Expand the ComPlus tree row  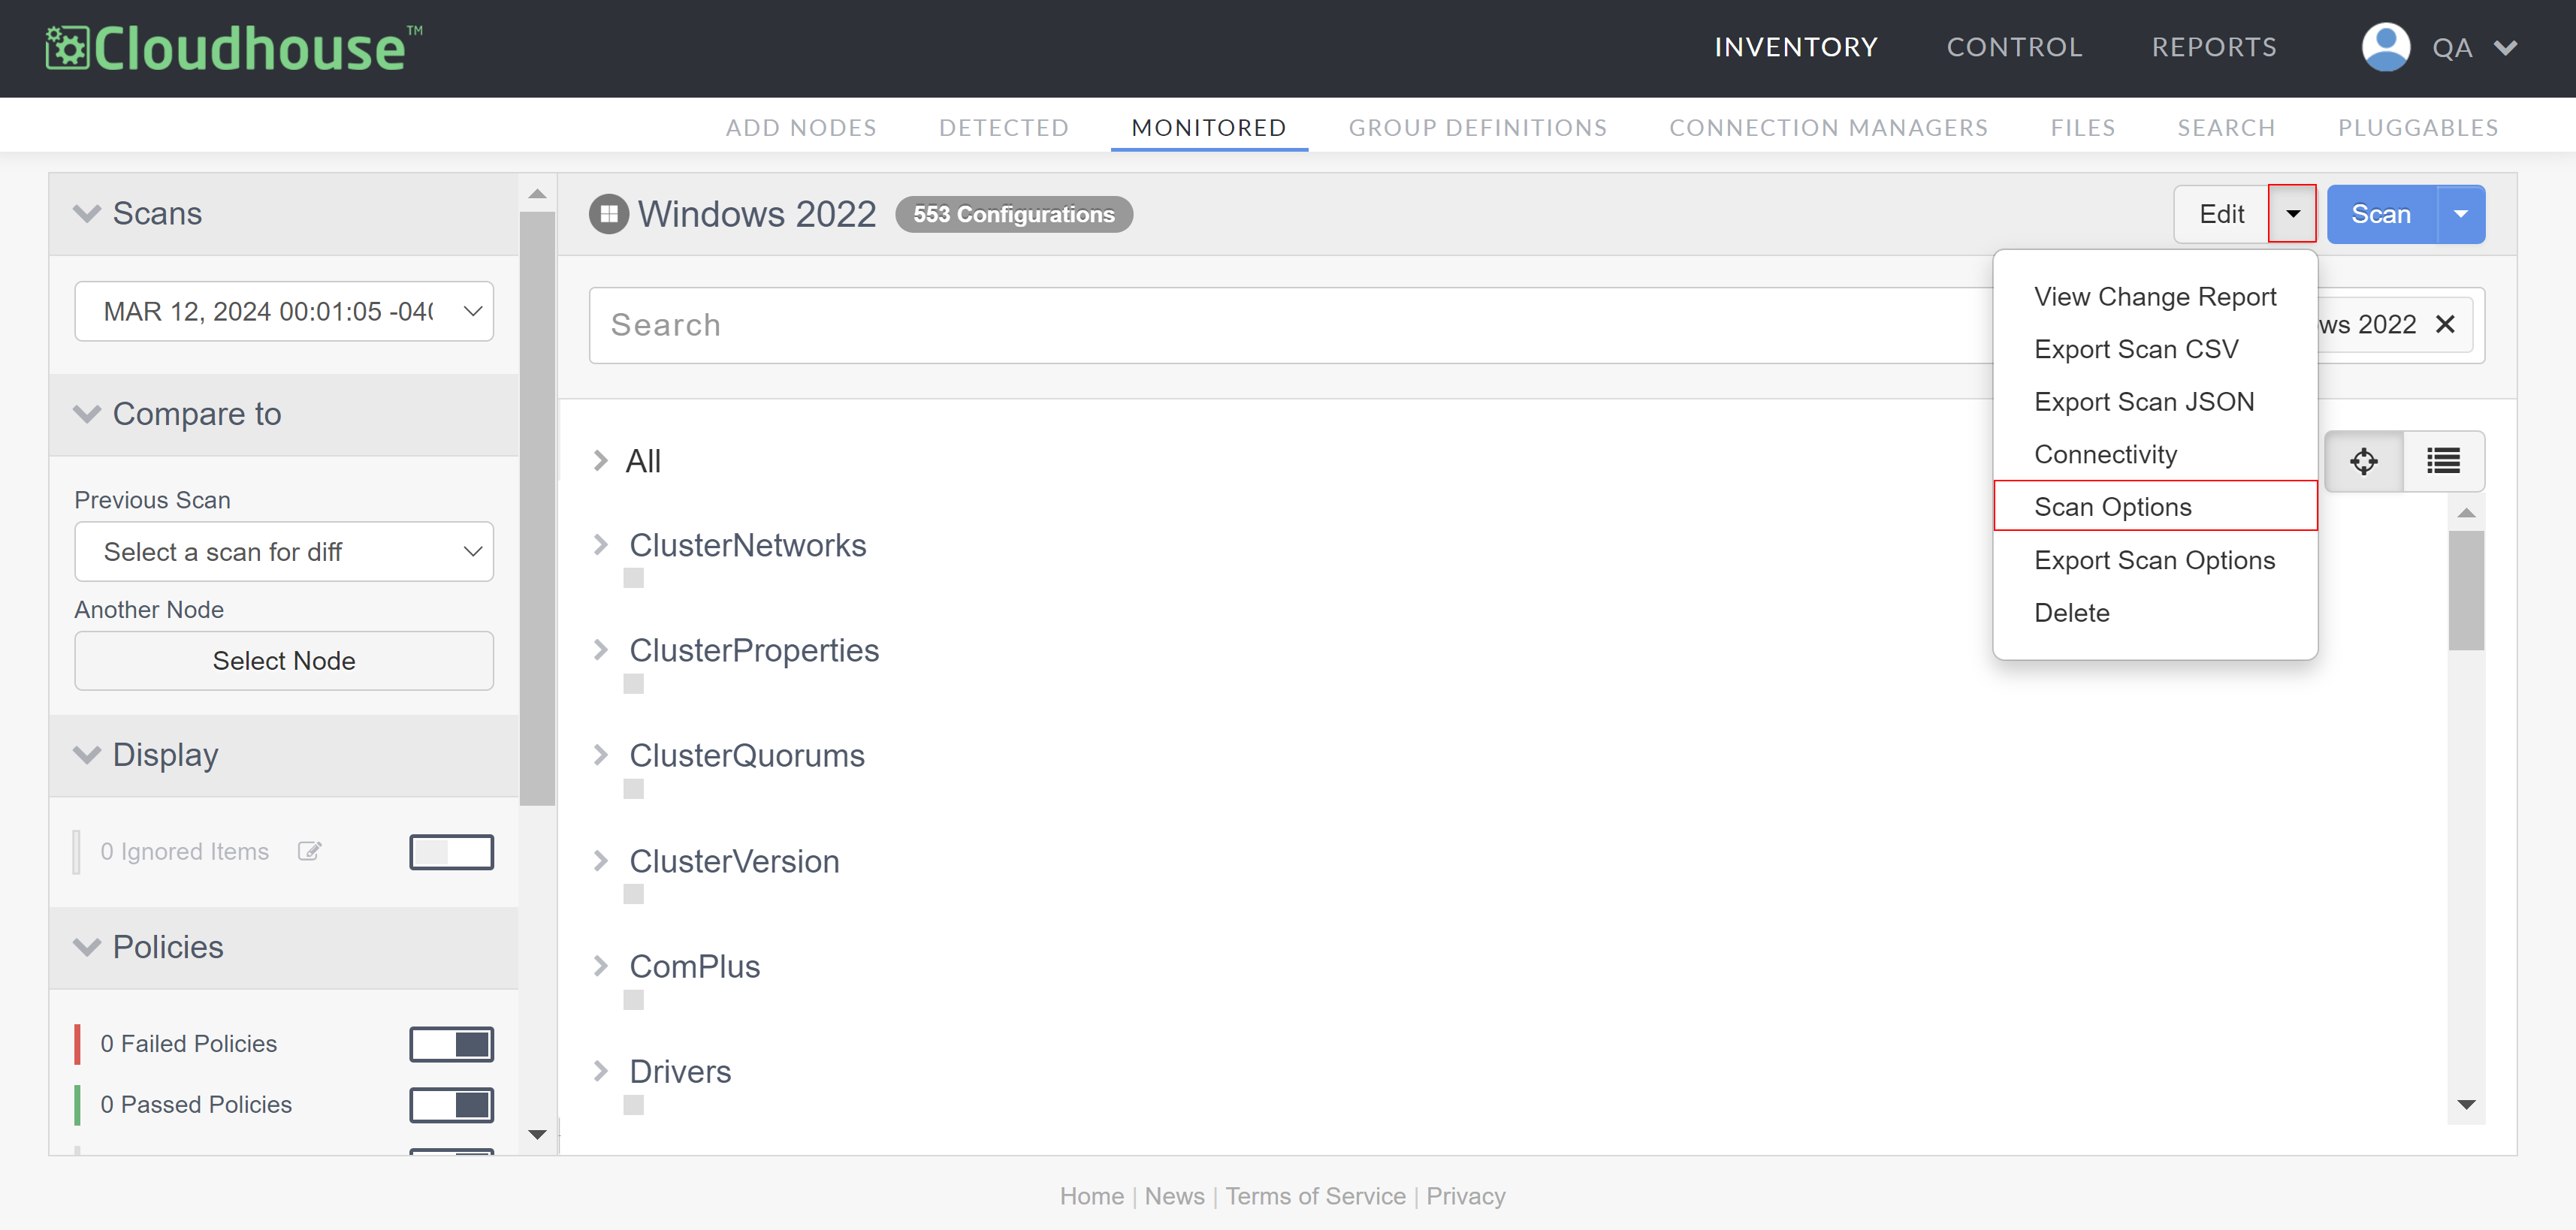600,965
